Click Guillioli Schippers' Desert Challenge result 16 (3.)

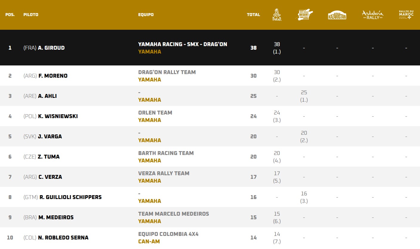point(304,197)
